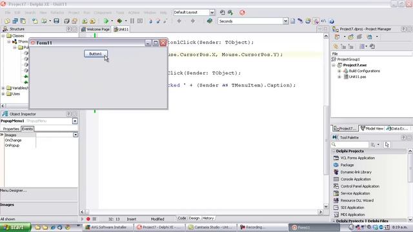
Task: Open the Properties tab in Object Inspector
Action: (11, 129)
